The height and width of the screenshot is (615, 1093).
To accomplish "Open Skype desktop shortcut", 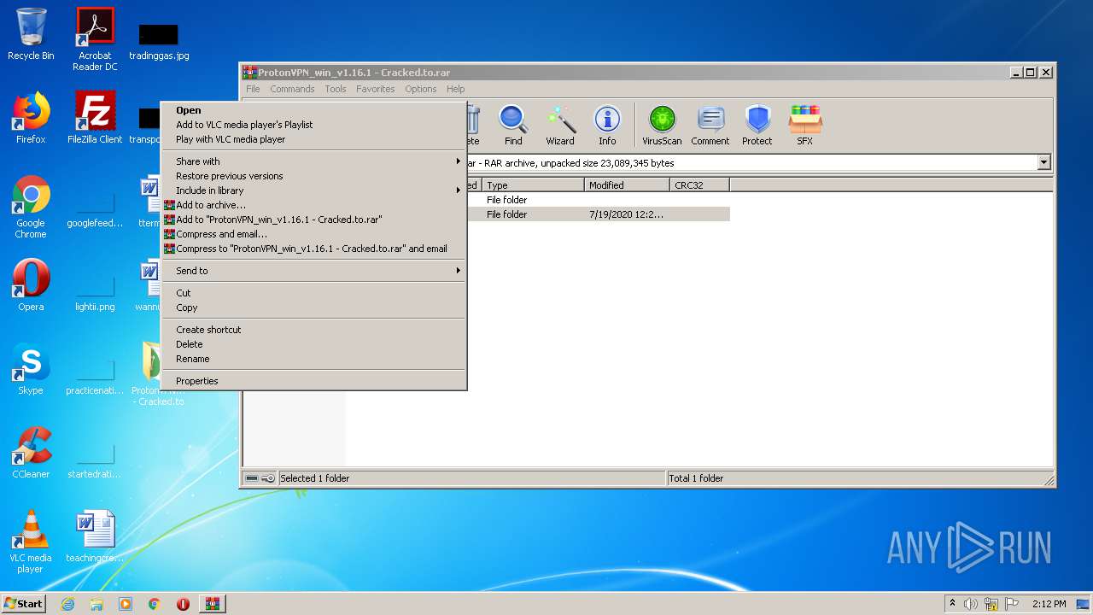I will (31, 369).
